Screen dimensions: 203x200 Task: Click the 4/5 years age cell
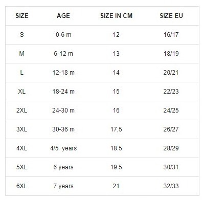pyautogui.click(x=63, y=148)
